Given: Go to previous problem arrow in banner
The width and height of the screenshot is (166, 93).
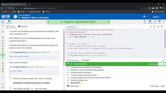Looking at the screenshot, I should click(49, 22).
